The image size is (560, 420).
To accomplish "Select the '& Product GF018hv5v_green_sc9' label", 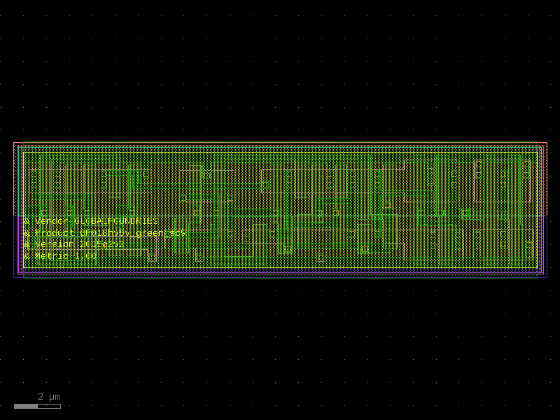I will pos(104,233).
